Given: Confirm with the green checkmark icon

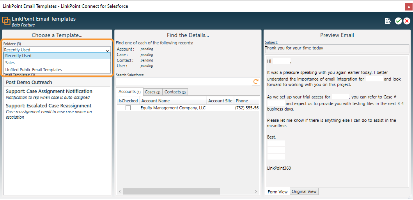Looking at the screenshot, I should point(398,21).
